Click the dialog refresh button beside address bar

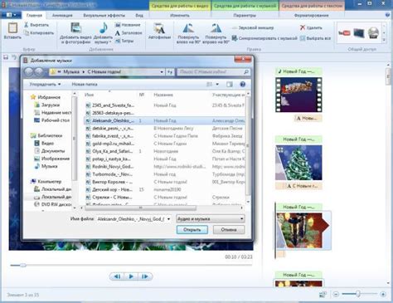pyautogui.click(x=170, y=72)
